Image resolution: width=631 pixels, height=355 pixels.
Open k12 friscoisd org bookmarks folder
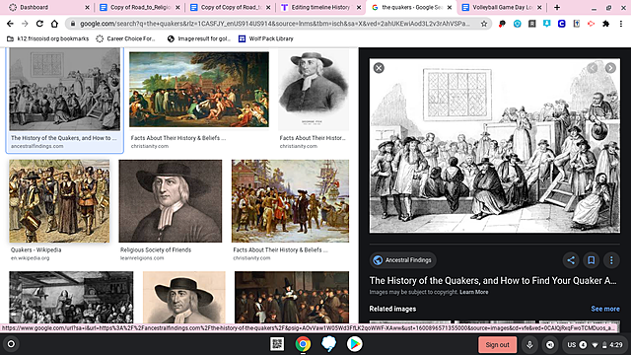pos(48,38)
